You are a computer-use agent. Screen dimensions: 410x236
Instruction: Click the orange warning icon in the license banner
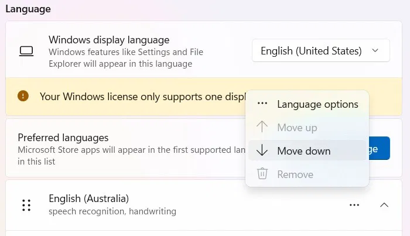pos(23,95)
